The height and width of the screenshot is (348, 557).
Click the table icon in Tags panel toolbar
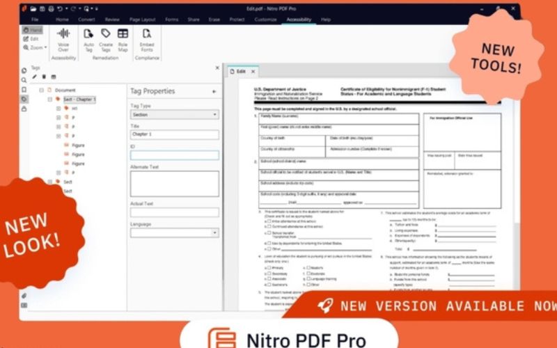(54, 77)
